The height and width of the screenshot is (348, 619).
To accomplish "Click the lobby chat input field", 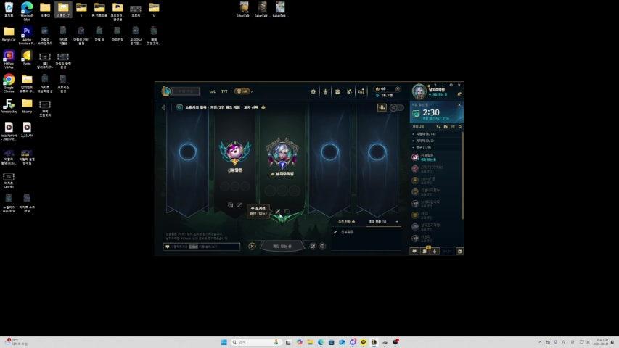I will (x=202, y=246).
